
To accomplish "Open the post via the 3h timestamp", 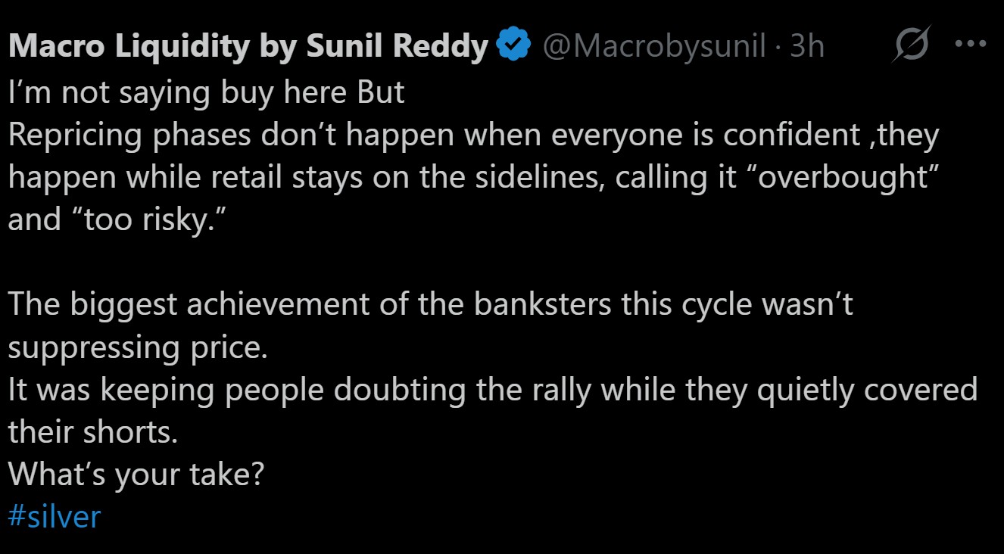I will (807, 47).
